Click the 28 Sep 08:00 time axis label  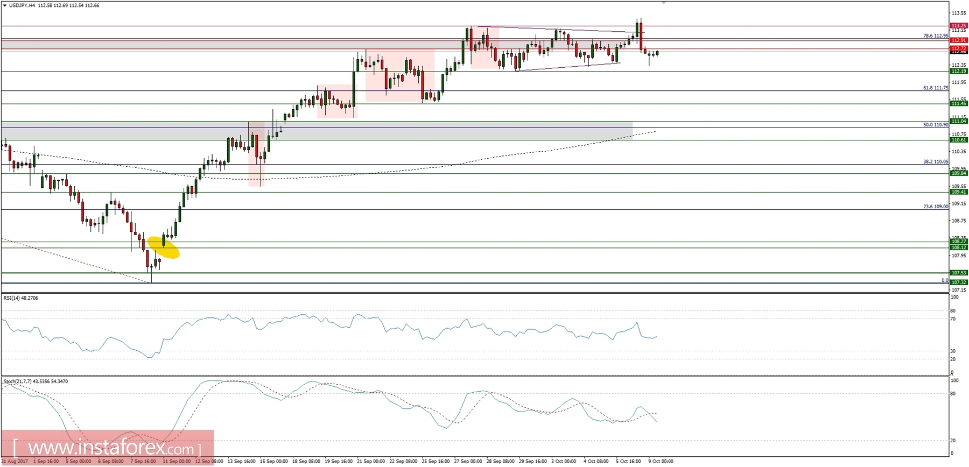(500, 461)
